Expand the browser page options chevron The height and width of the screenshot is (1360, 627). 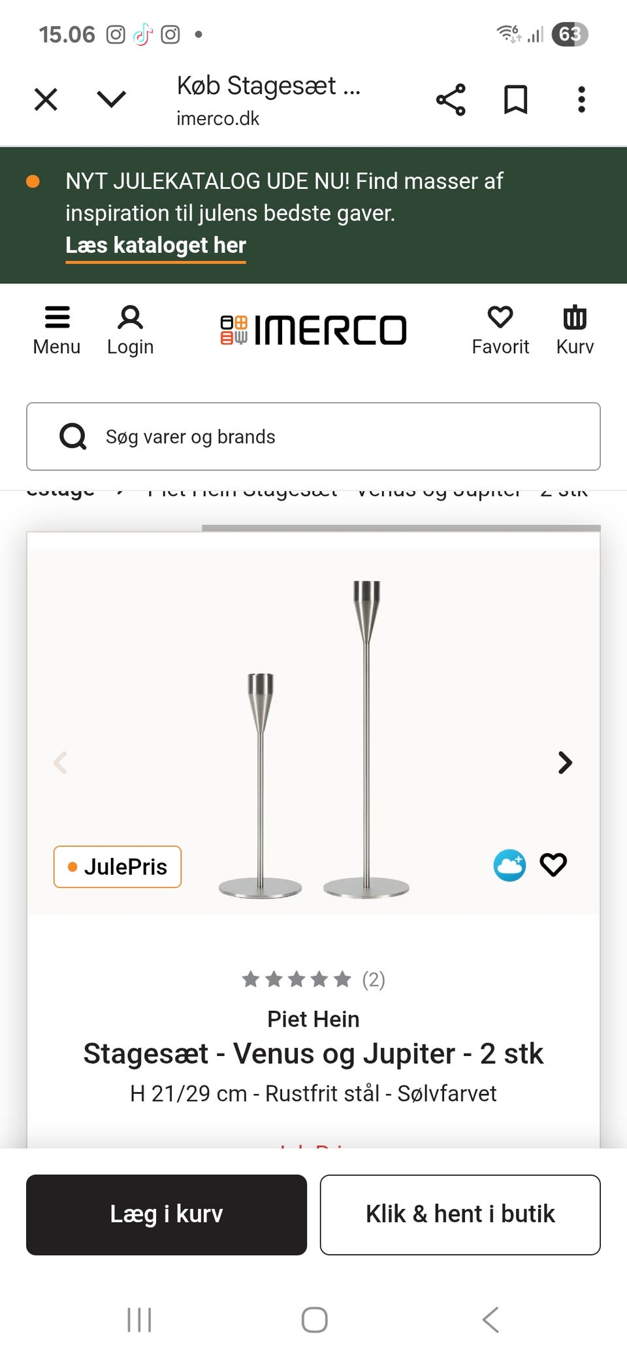[x=111, y=99]
